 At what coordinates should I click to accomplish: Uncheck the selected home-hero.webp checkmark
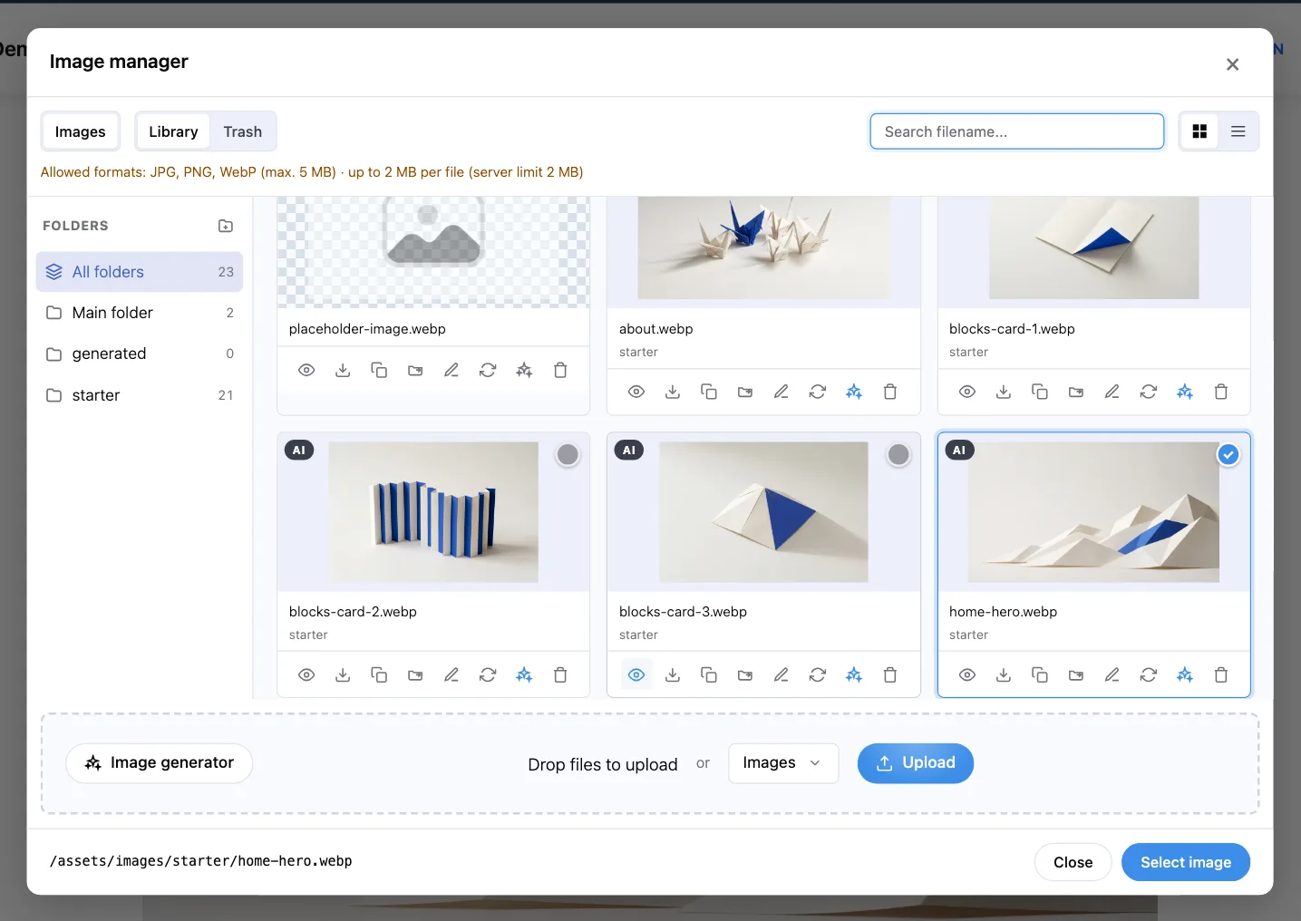(1228, 455)
